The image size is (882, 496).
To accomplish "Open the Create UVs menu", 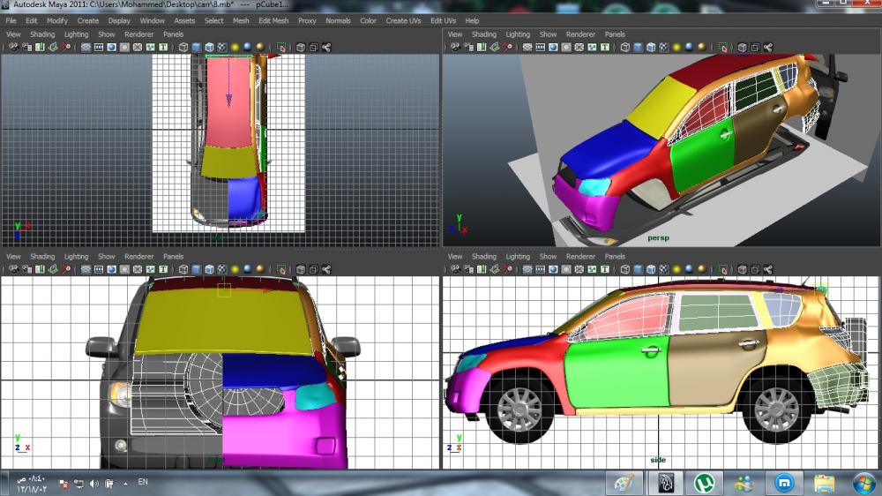I will pos(403,20).
